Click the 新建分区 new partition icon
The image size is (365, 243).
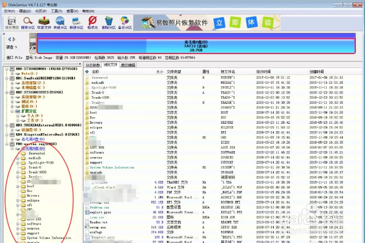76,23
